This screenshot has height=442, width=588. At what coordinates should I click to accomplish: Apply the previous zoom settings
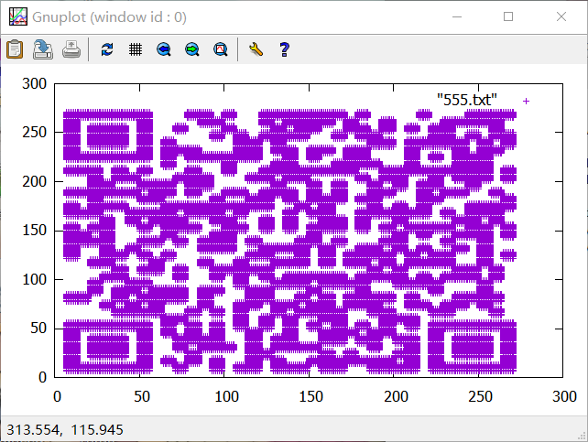pyautogui.click(x=164, y=49)
